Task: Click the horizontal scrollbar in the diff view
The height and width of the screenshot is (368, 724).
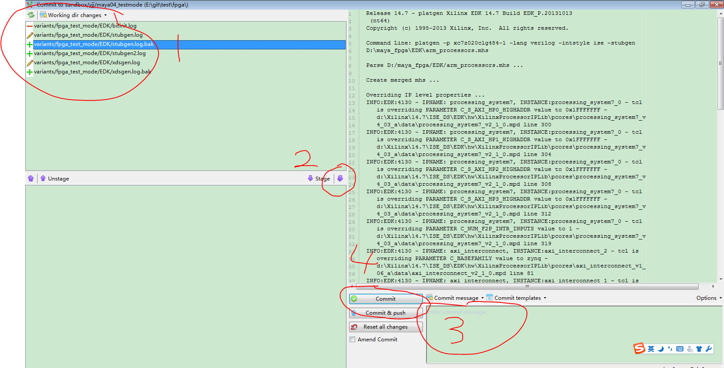Action: click(x=527, y=287)
